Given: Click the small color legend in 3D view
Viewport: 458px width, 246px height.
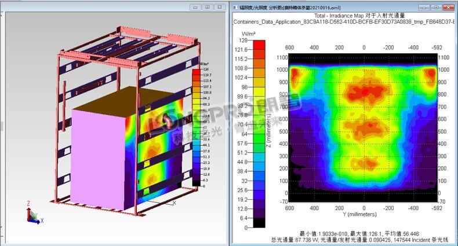Looking at the screenshot, I should coord(197,124).
